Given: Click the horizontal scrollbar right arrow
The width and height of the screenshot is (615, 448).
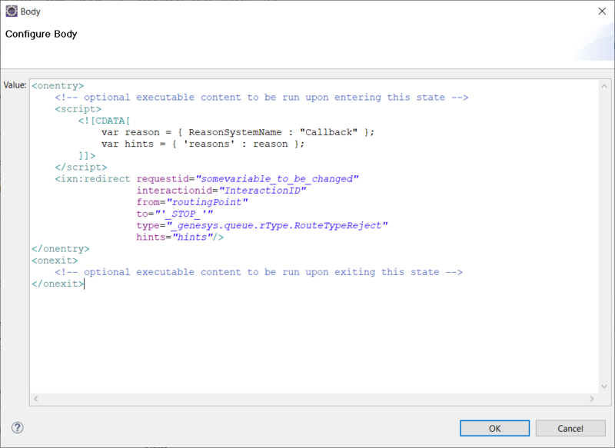Looking at the screenshot, I should [x=592, y=399].
